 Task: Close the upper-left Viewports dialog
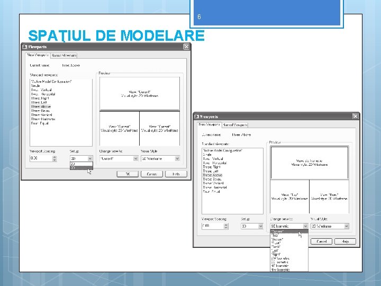(186, 47)
